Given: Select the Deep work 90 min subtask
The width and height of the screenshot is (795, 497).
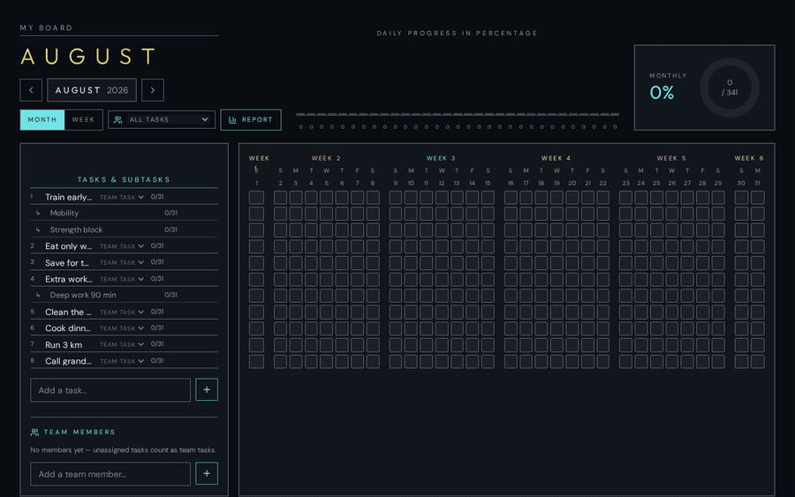Looking at the screenshot, I should pos(124,295).
